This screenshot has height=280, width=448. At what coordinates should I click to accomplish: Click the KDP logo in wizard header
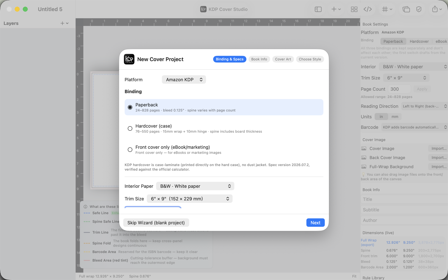pyautogui.click(x=129, y=59)
